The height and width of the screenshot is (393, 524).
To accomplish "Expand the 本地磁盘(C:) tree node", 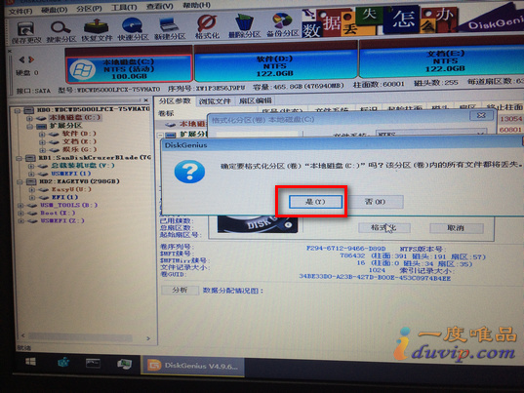I will [x=29, y=118].
